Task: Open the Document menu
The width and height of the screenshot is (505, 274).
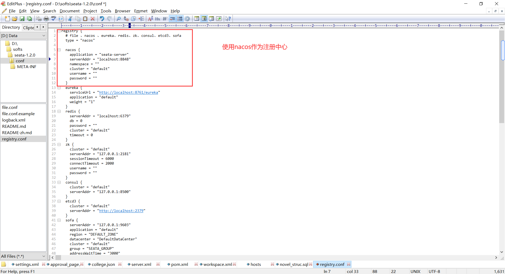Action: point(69,11)
